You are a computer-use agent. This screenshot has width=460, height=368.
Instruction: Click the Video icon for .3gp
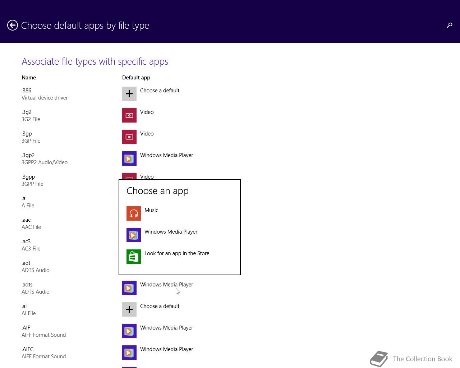point(129,137)
